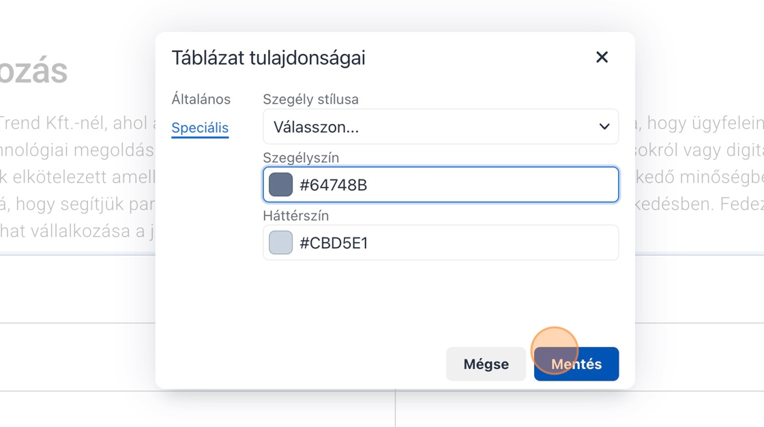The width and height of the screenshot is (764, 427).
Task: Cancel with the Mégse button
Action: 486,364
